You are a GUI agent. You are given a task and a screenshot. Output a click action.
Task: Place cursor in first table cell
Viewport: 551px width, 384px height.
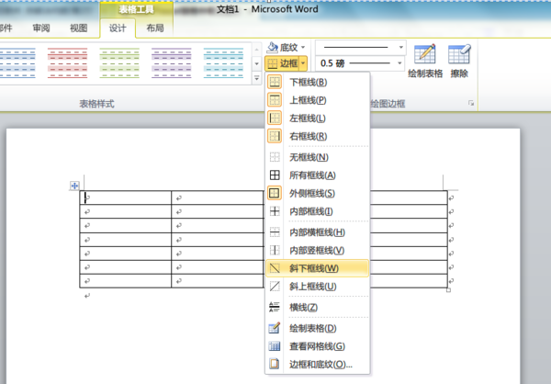[126, 198]
